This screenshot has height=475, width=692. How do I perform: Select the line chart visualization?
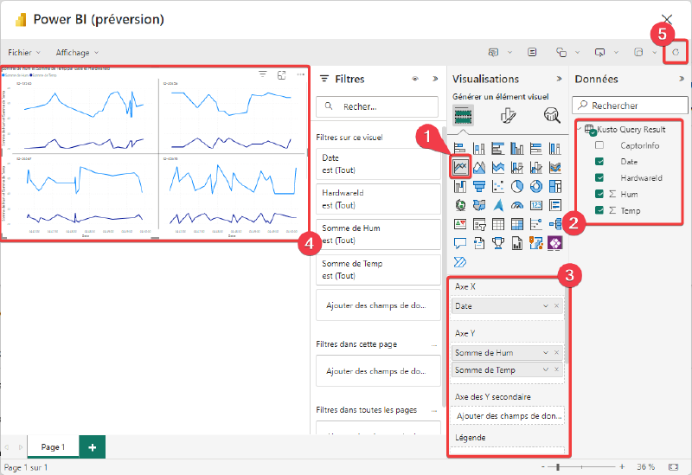[x=460, y=167]
